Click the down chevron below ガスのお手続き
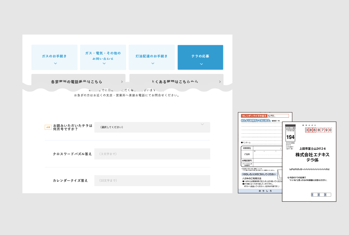Image resolution: width=349 pixels, height=235 pixels. [x=55, y=64]
